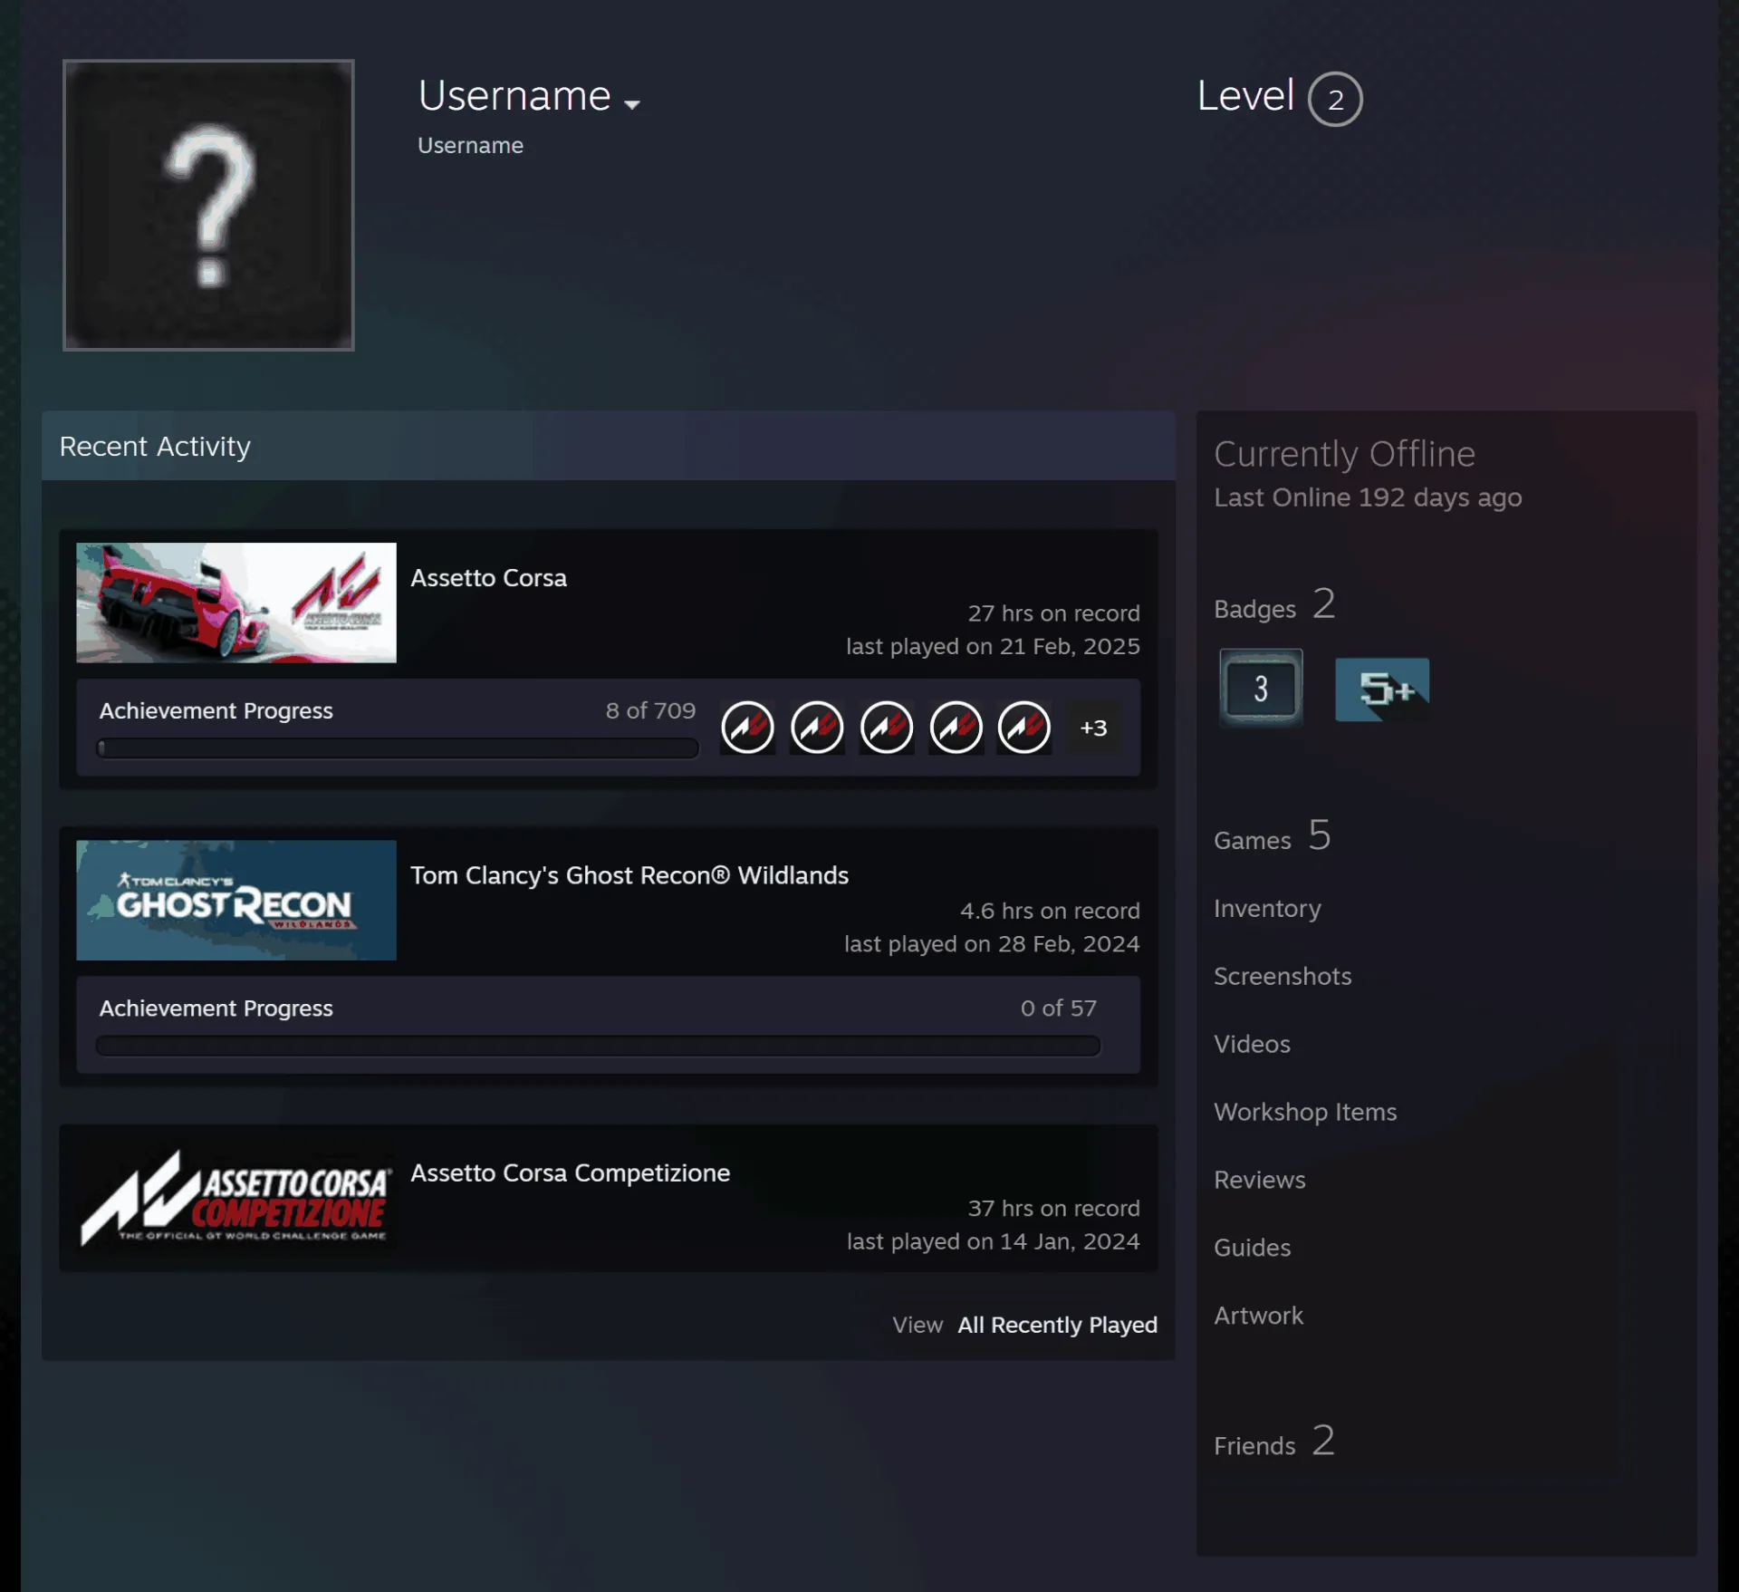This screenshot has width=1739, height=1592.
Task: Click the profile avatar question mark image
Action: point(208,205)
